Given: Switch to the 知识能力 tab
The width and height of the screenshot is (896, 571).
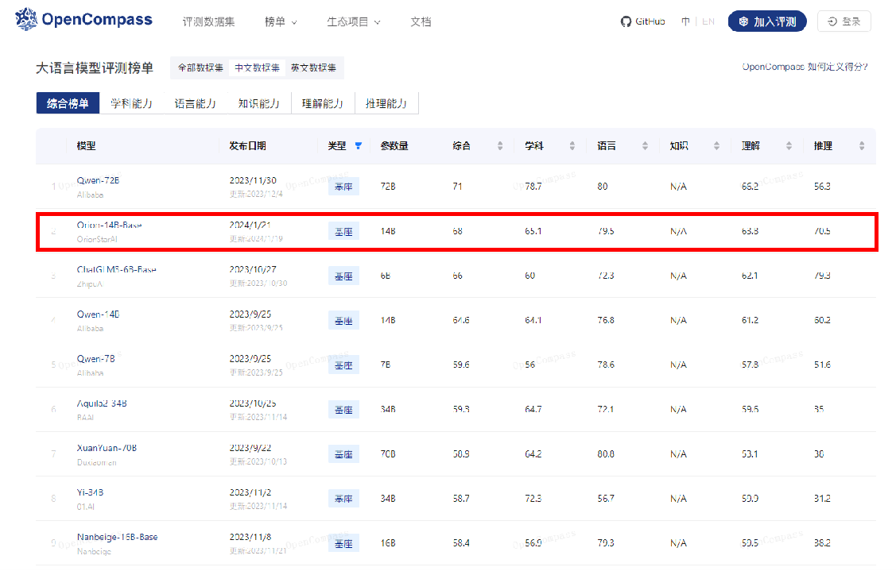Looking at the screenshot, I should [259, 103].
